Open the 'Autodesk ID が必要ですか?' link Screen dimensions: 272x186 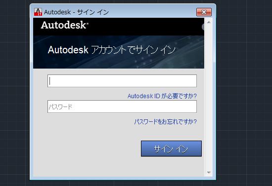(162, 96)
